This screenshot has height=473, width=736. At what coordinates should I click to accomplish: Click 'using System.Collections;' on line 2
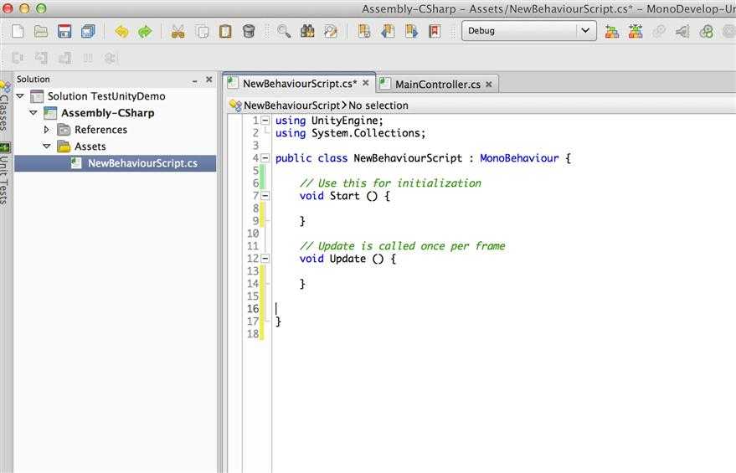click(x=351, y=133)
